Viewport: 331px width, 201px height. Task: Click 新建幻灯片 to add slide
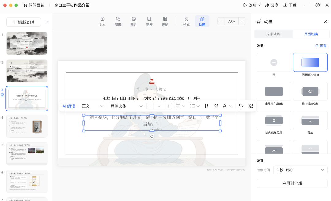(x=24, y=22)
